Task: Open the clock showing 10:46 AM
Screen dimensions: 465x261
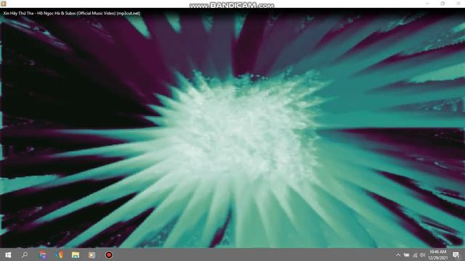Action: point(437,254)
